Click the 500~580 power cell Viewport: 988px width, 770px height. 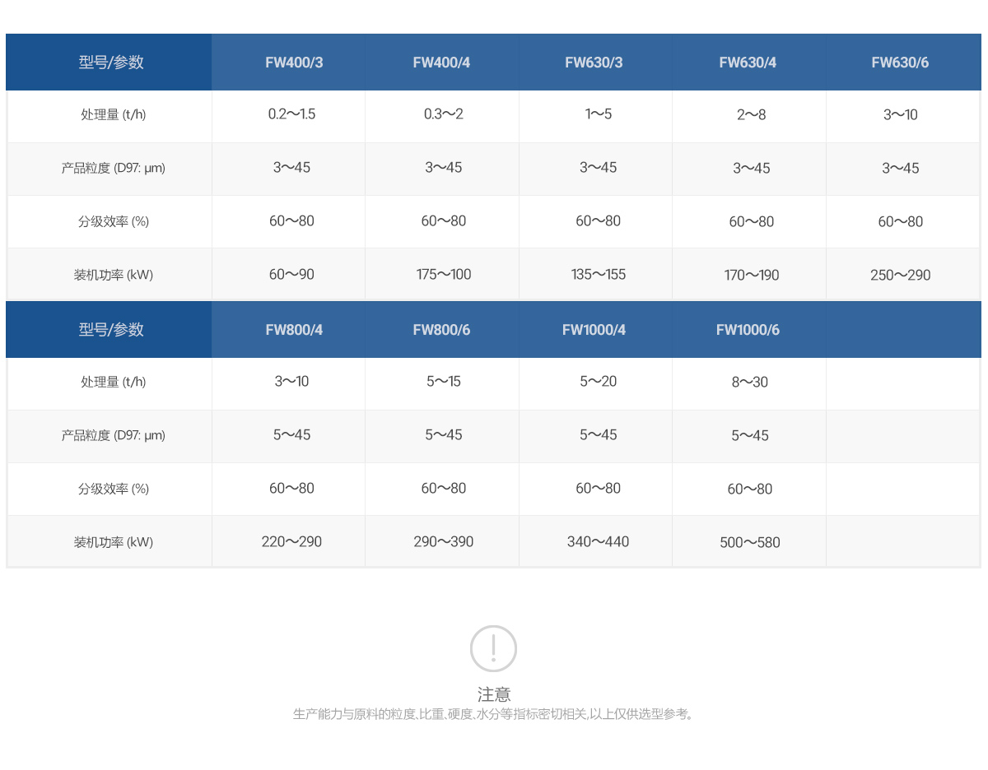click(x=749, y=543)
